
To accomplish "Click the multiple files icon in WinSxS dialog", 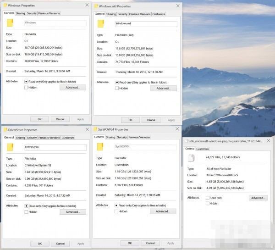I will [x=193, y=159].
